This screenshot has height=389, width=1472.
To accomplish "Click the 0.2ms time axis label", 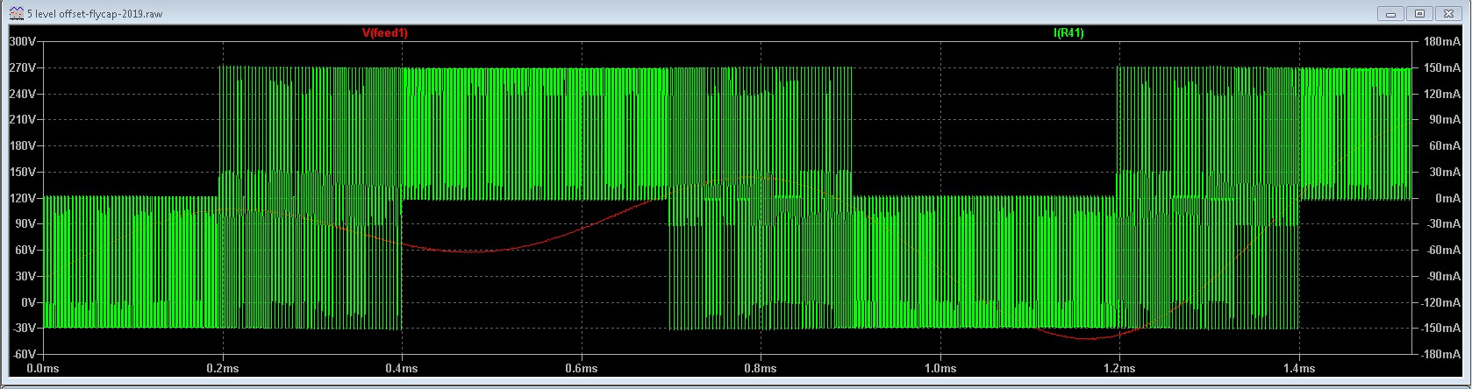I will pyautogui.click(x=222, y=369).
